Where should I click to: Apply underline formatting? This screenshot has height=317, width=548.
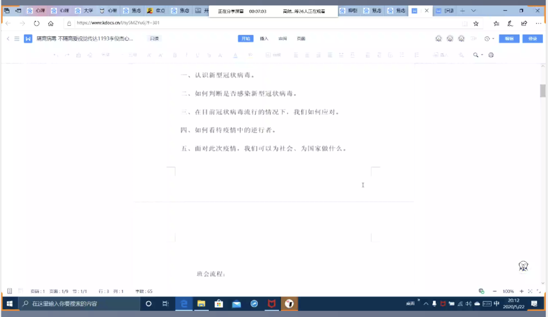coord(197,55)
